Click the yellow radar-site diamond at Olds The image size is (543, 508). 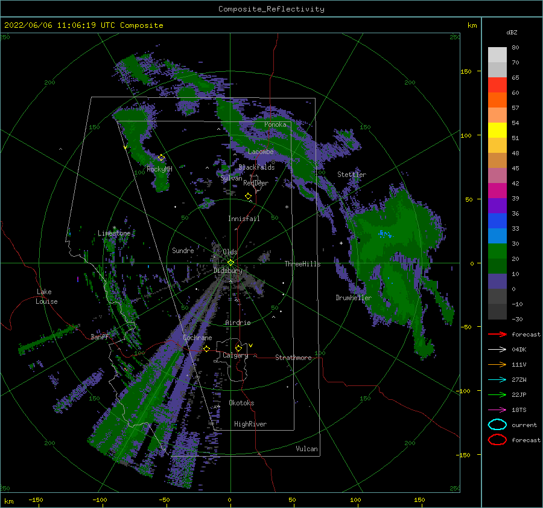230,263
